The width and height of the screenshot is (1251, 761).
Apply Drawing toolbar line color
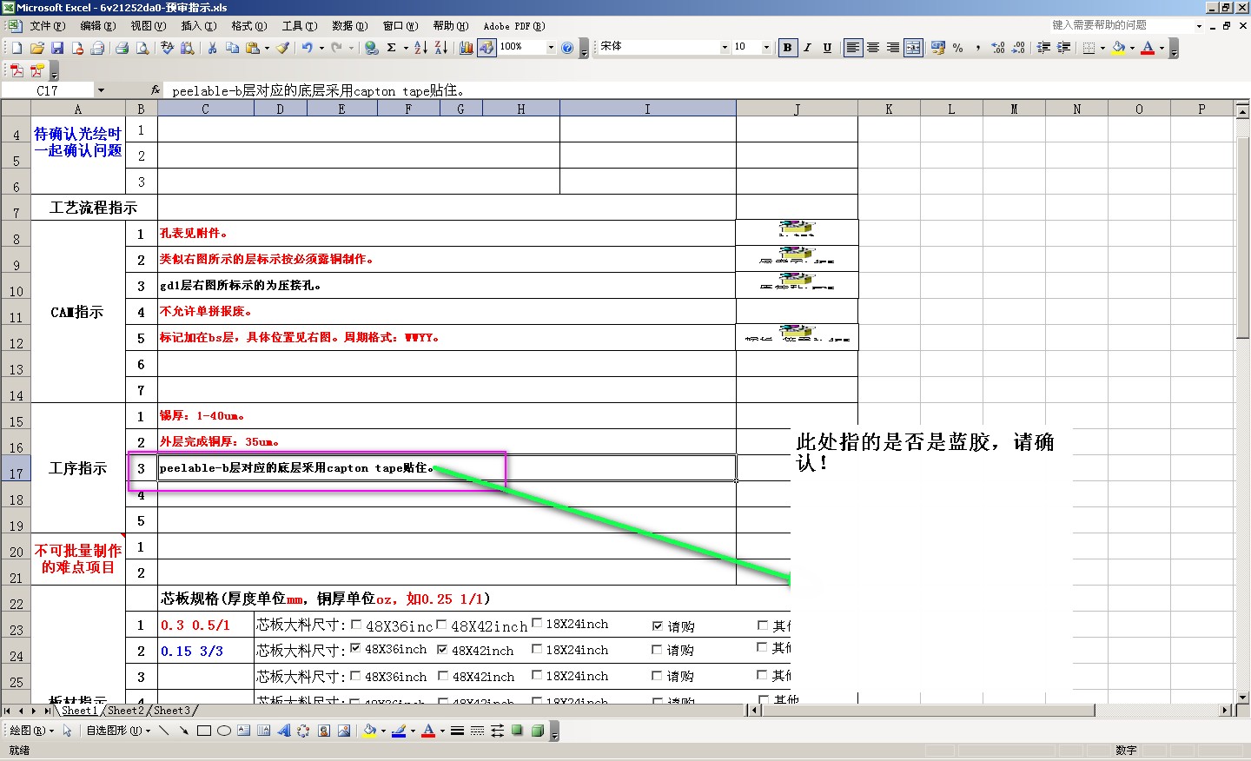(399, 731)
